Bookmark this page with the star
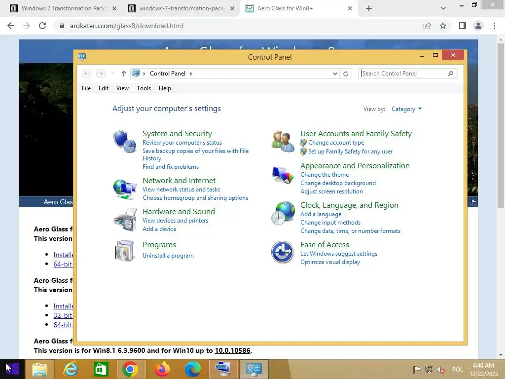Viewport: 505px width, 379px height. pyautogui.click(x=443, y=26)
